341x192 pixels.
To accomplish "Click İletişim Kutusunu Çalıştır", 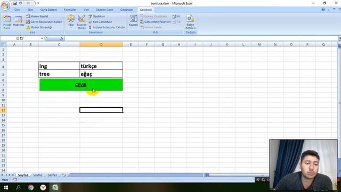I will tap(107, 27).
